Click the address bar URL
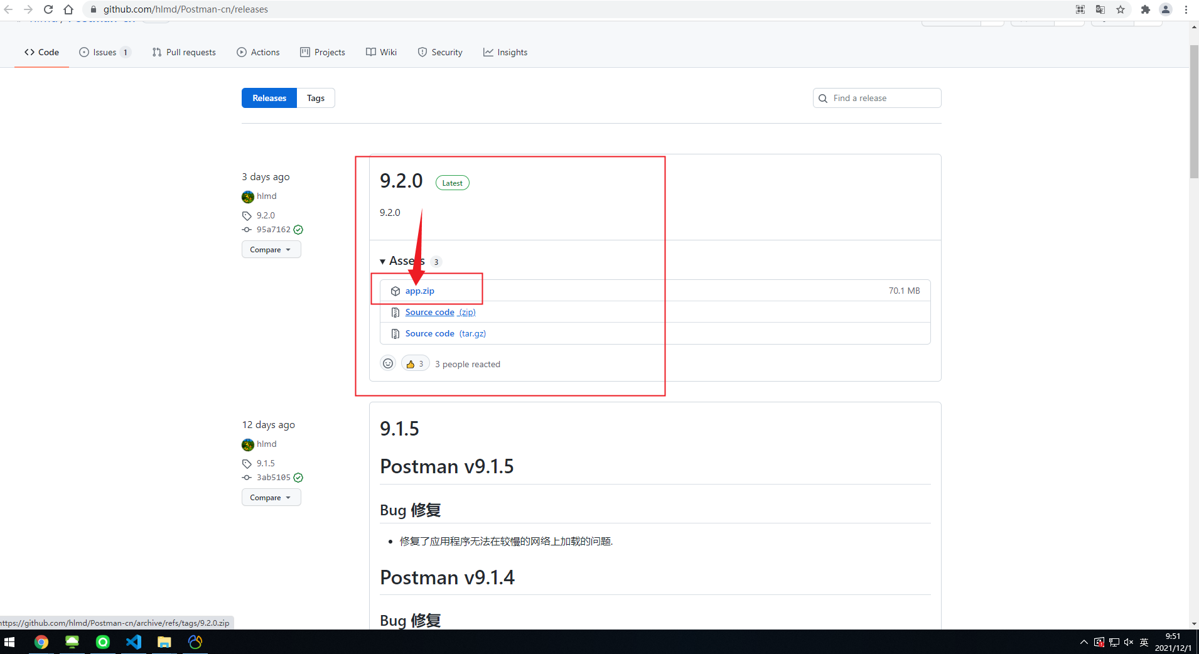This screenshot has width=1199, height=654. (x=185, y=9)
